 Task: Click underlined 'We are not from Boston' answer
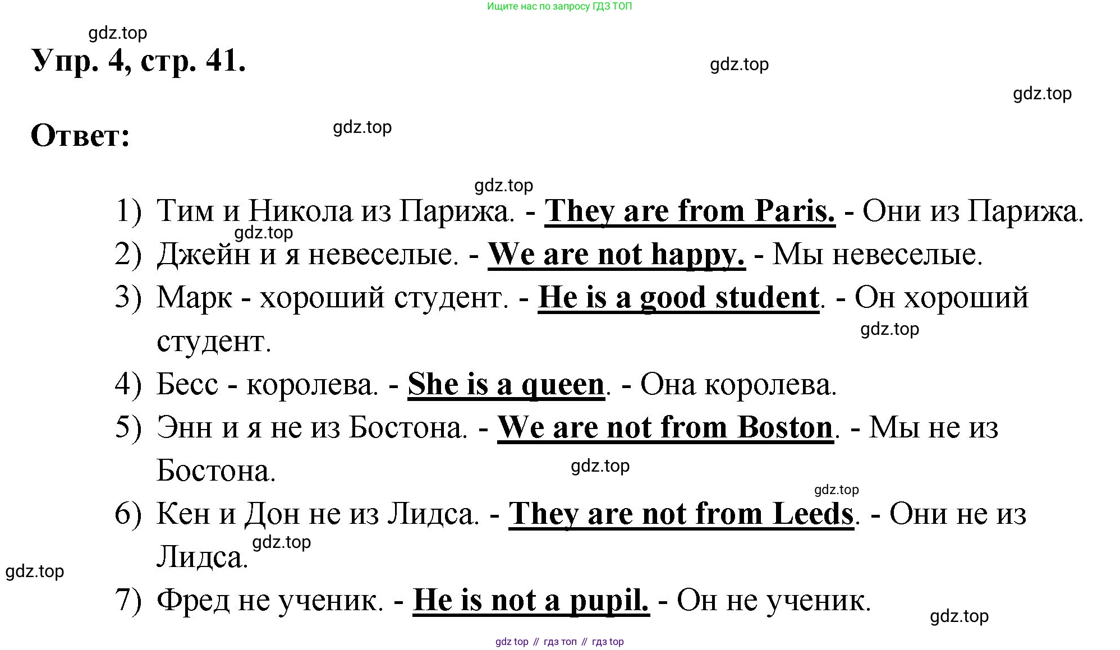point(665,428)
